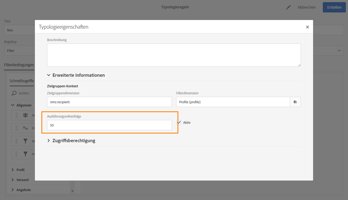348x200 pixels.
Task: Click the Erstellen button
Action: 334,7
